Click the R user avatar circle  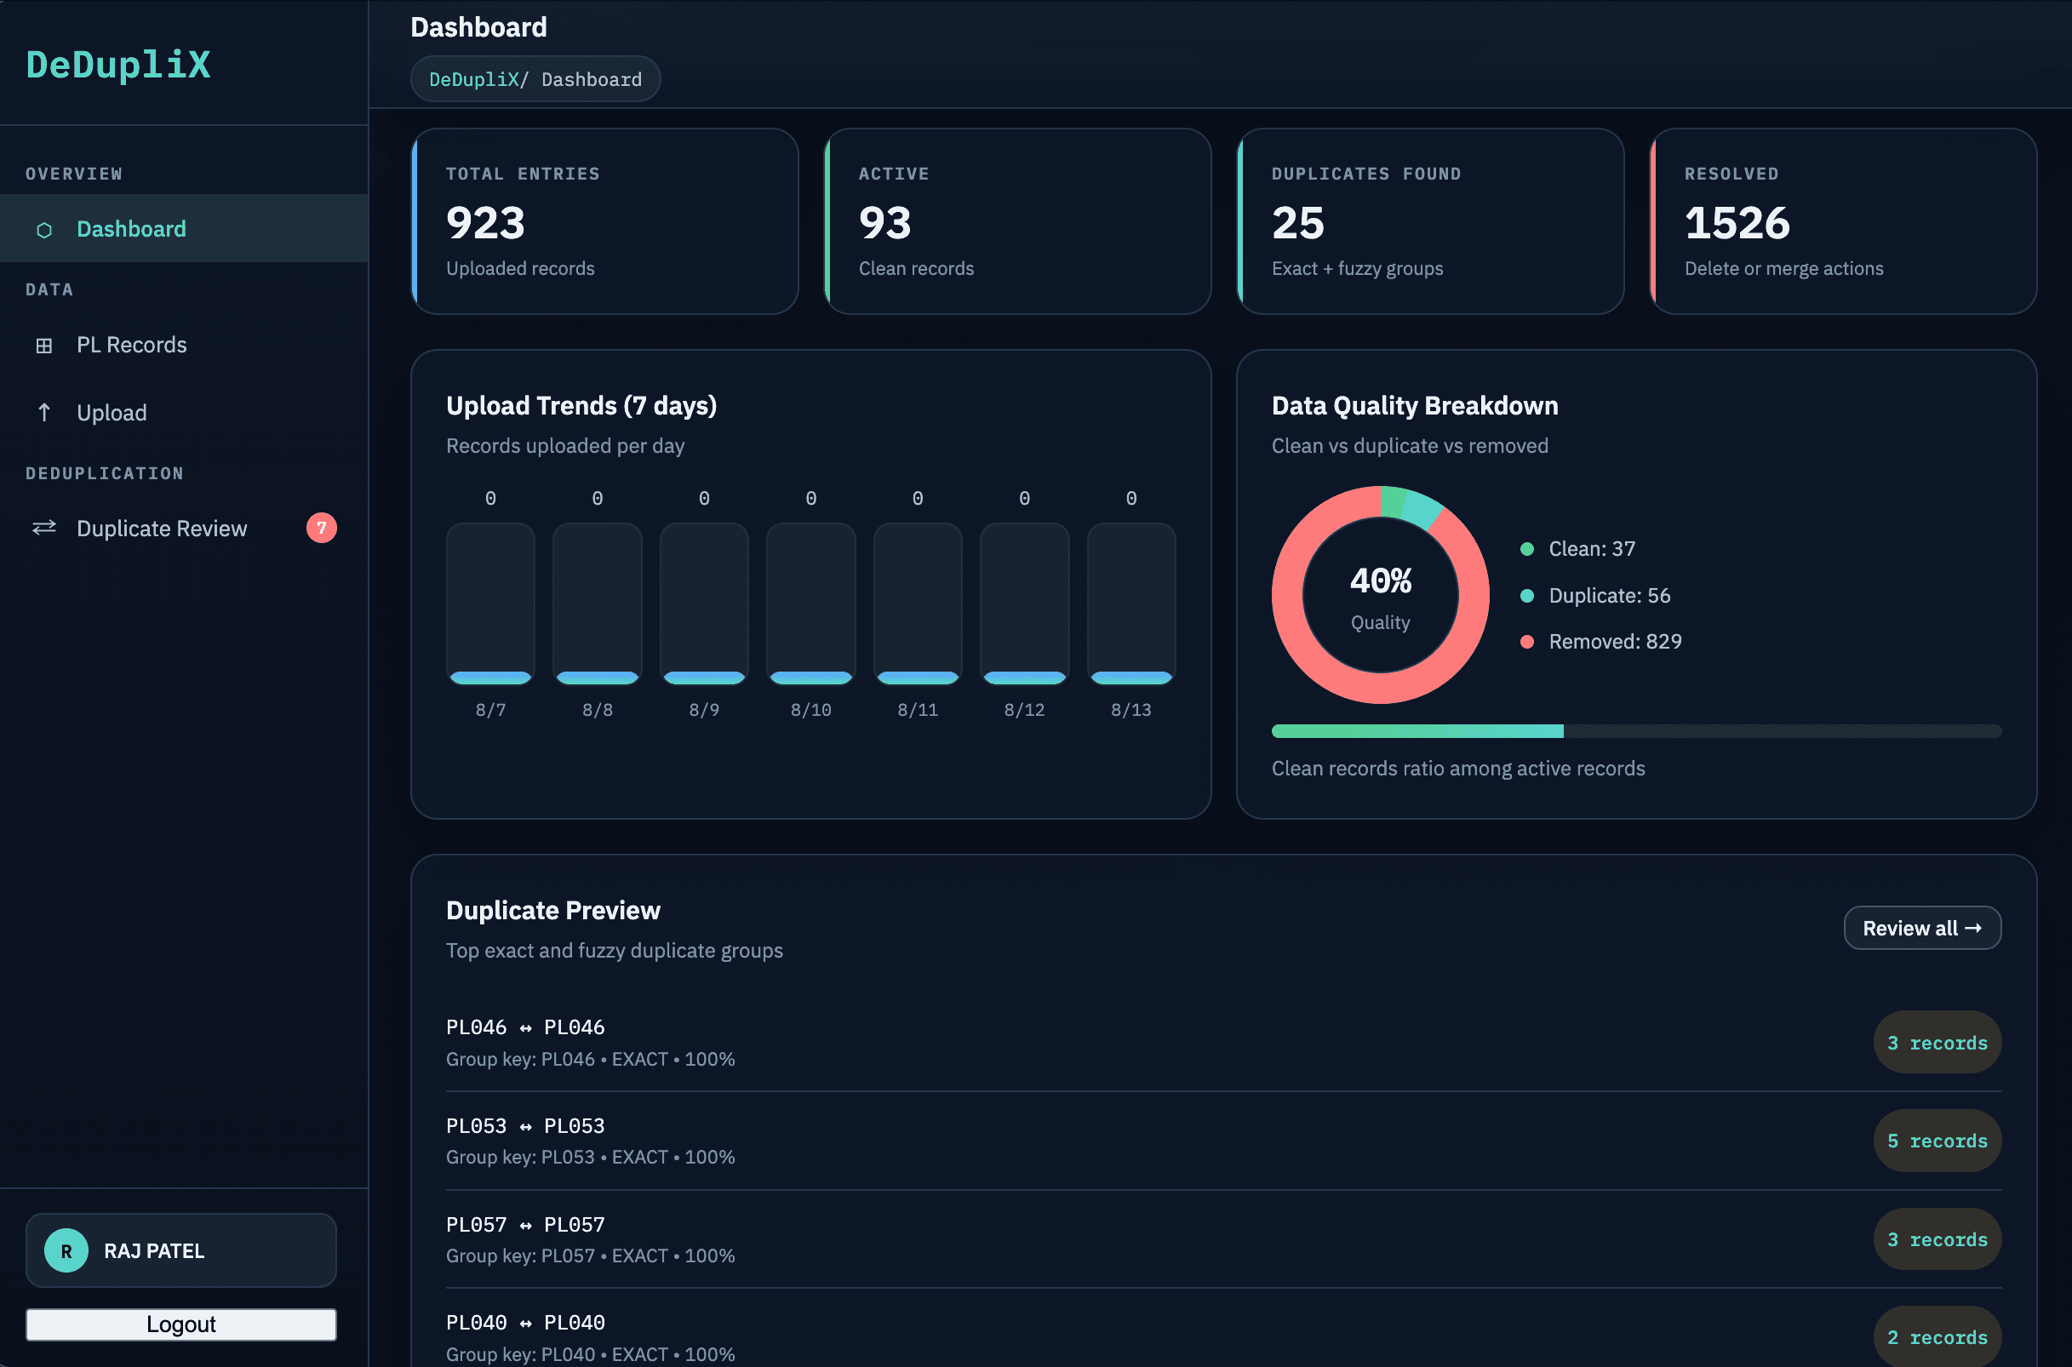pos(66,1251)
